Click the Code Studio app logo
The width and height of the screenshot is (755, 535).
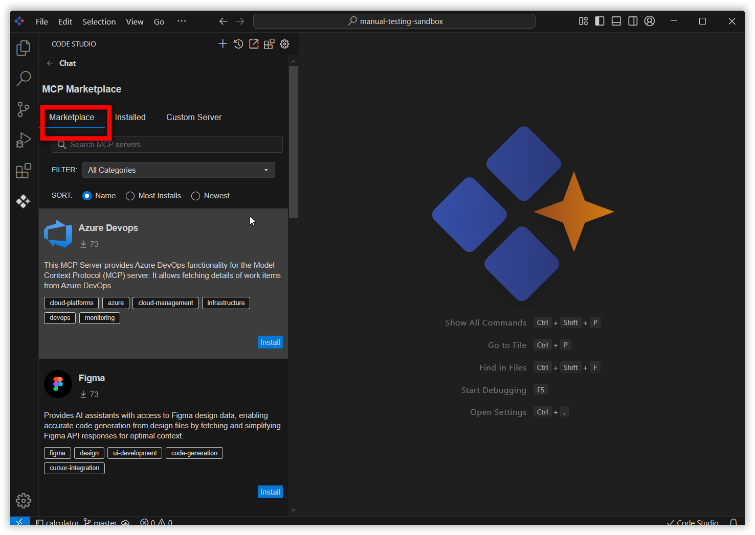[x=19, y=21]
